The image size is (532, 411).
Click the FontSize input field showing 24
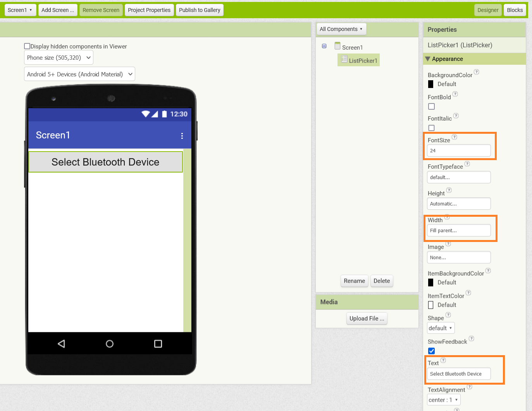[x=459, y=150]
